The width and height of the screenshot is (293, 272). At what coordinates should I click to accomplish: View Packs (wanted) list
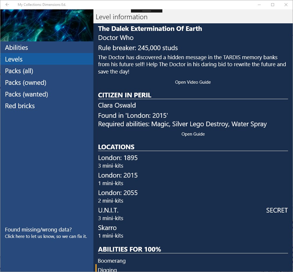coord(47,94)
